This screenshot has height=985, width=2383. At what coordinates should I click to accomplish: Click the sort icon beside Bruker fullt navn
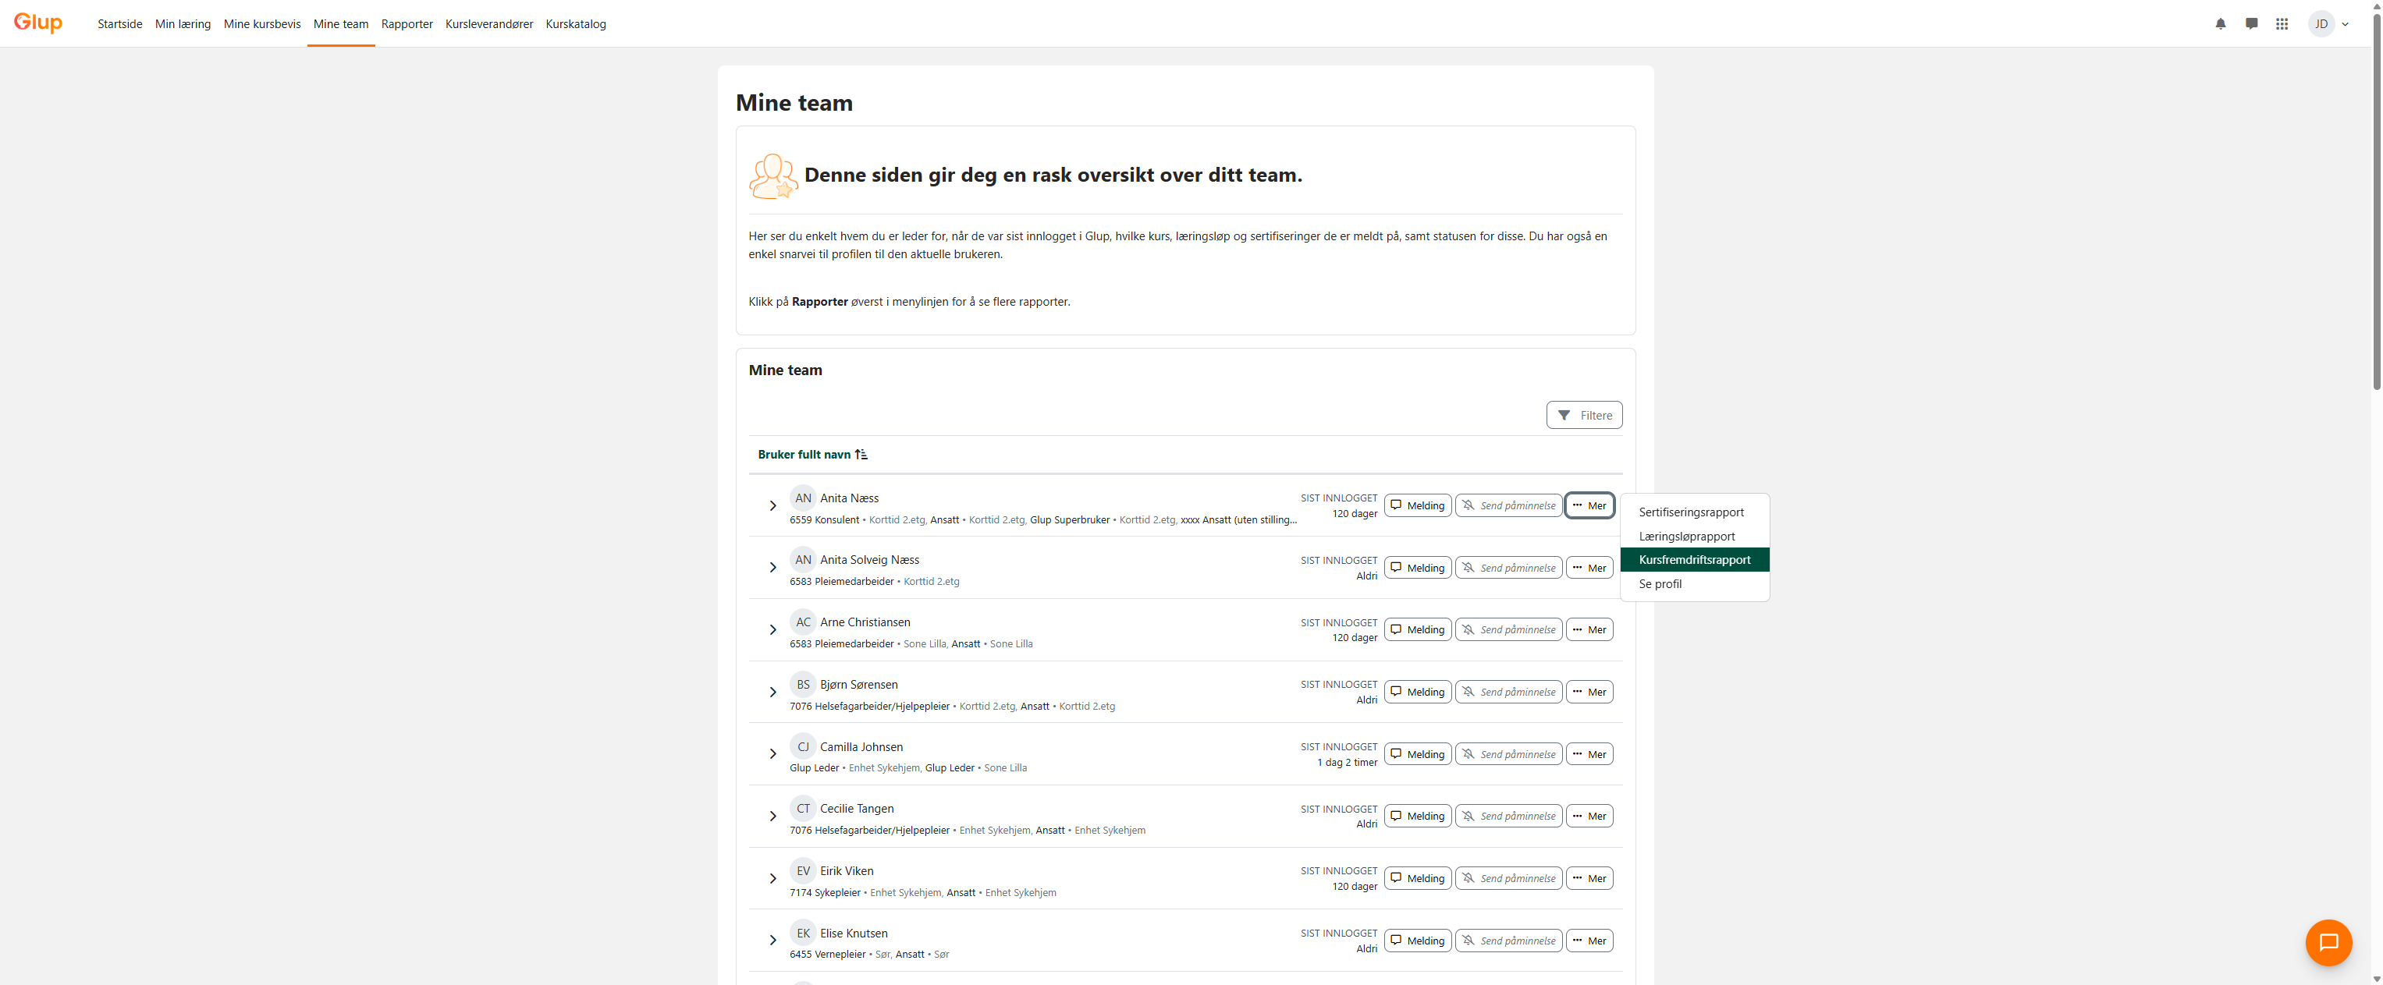point(861,454)
